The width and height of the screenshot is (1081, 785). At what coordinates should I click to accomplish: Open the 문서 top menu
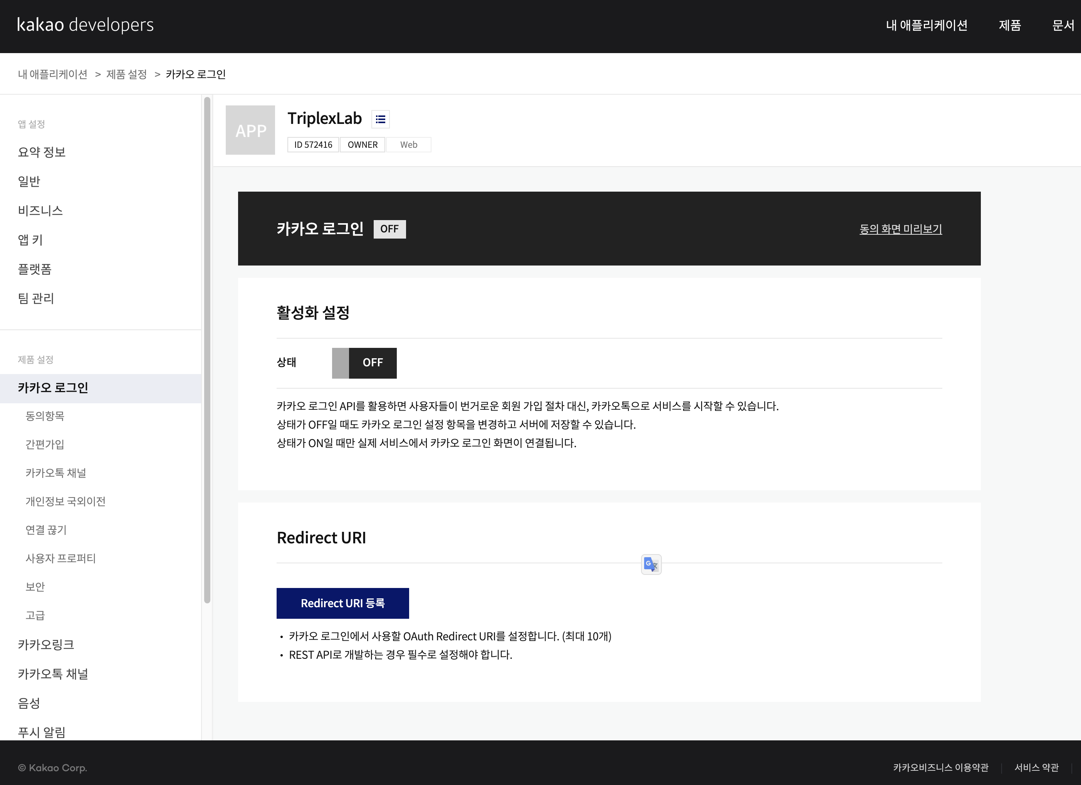(1063, 25)
